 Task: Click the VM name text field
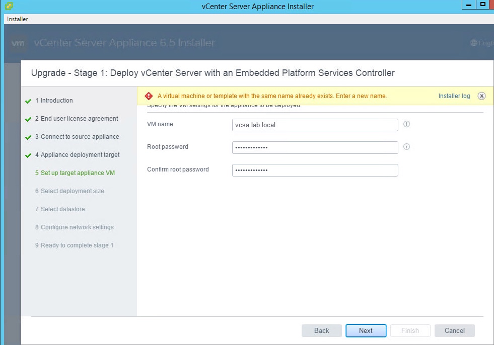pos(315,125)
